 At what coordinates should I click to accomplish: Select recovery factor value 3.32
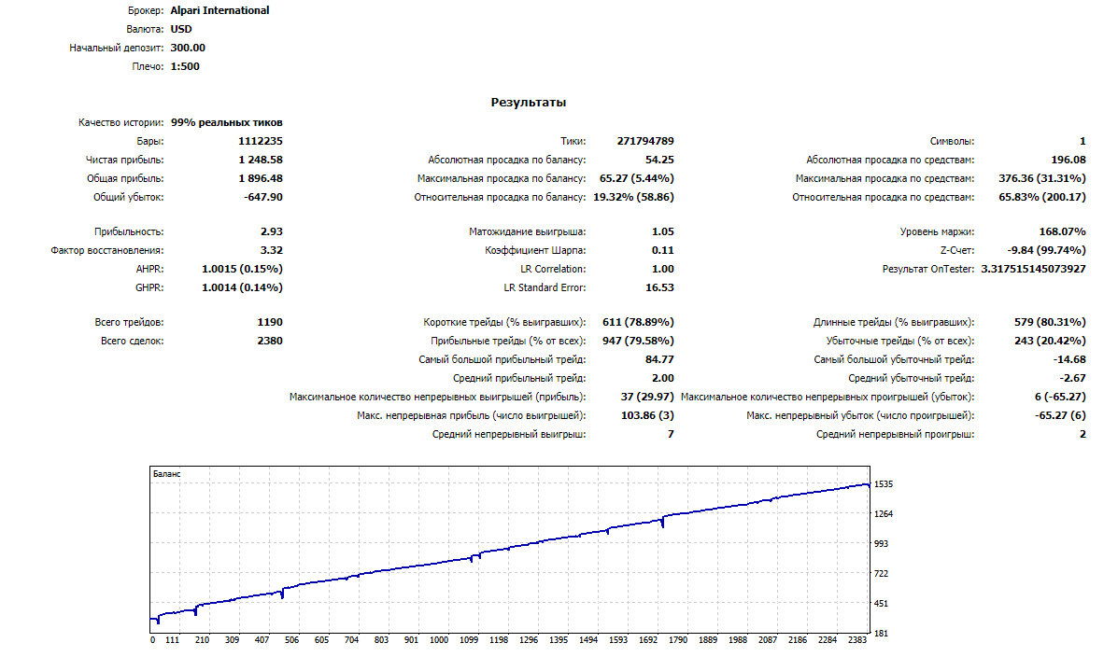[x=272, y=250]
